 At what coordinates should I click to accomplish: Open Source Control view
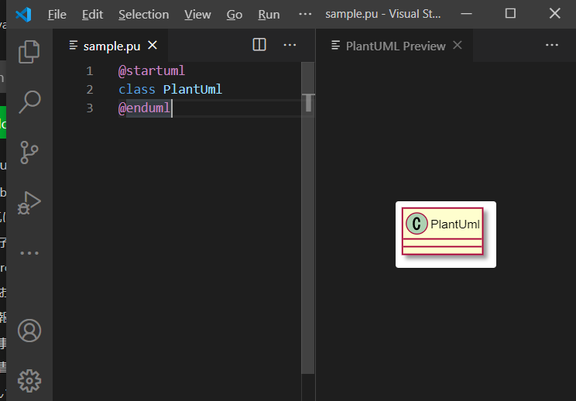coord(29,153)
